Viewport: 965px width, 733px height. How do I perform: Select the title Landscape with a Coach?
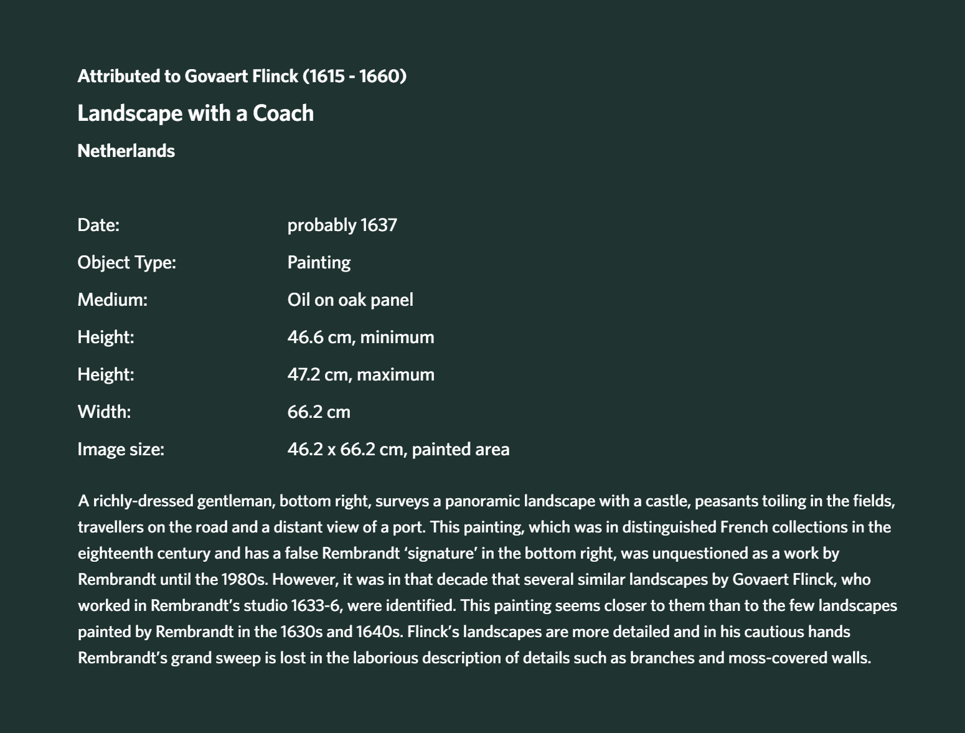click(195, 113)
